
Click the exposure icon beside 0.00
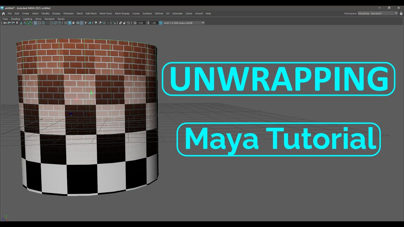[x=135, y=23]
